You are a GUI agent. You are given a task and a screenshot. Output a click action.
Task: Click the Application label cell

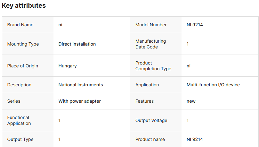(147, 85)
